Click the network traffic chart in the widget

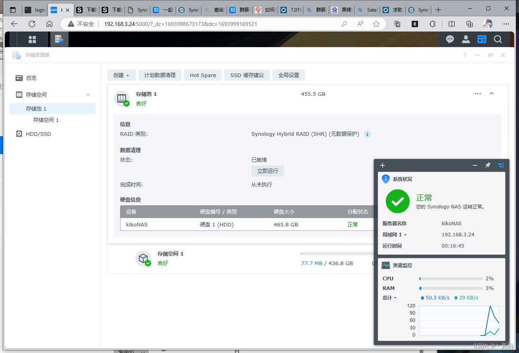(459, 321)
